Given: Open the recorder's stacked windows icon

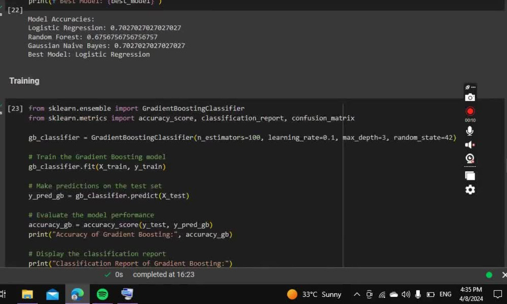Looking at the screenshot, I should click(470, 176).
